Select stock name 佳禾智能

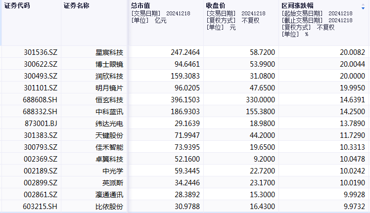(x=109, y=147)
